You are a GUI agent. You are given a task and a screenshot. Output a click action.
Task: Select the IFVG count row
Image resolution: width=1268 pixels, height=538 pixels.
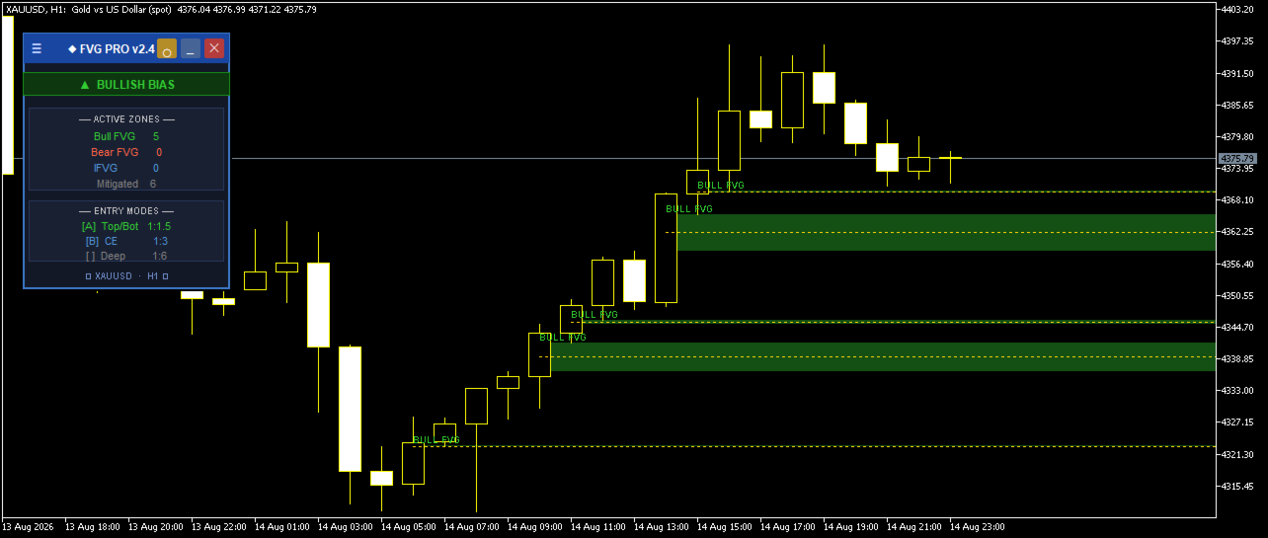(126, 168)
